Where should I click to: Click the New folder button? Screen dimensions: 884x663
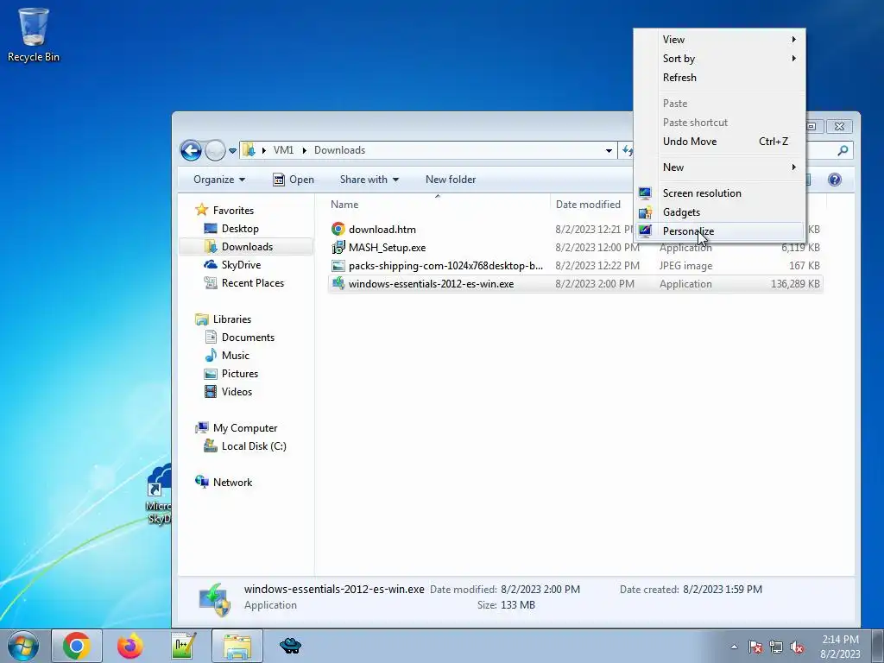tap(451, 180)
